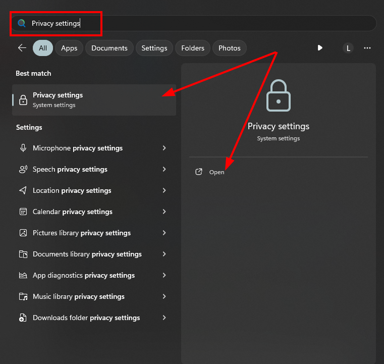Click the App diagnostics chart icon
Screen dimensions: 384x364
point(23,275)
